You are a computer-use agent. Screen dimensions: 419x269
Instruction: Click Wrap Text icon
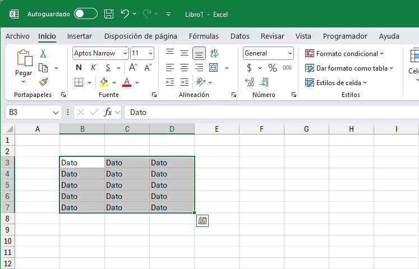(214, 53)
